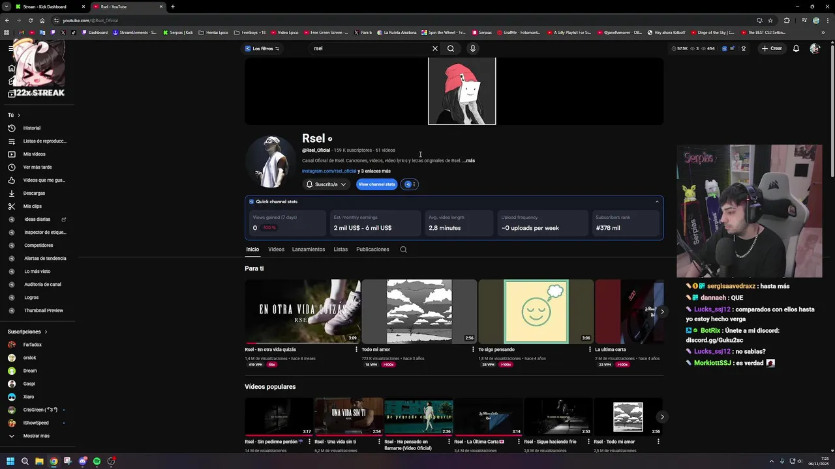Image resolution: width=835 pixels, height=469 pixels.
Task: Switch to the Listas tab
Action: pos(341,249)
